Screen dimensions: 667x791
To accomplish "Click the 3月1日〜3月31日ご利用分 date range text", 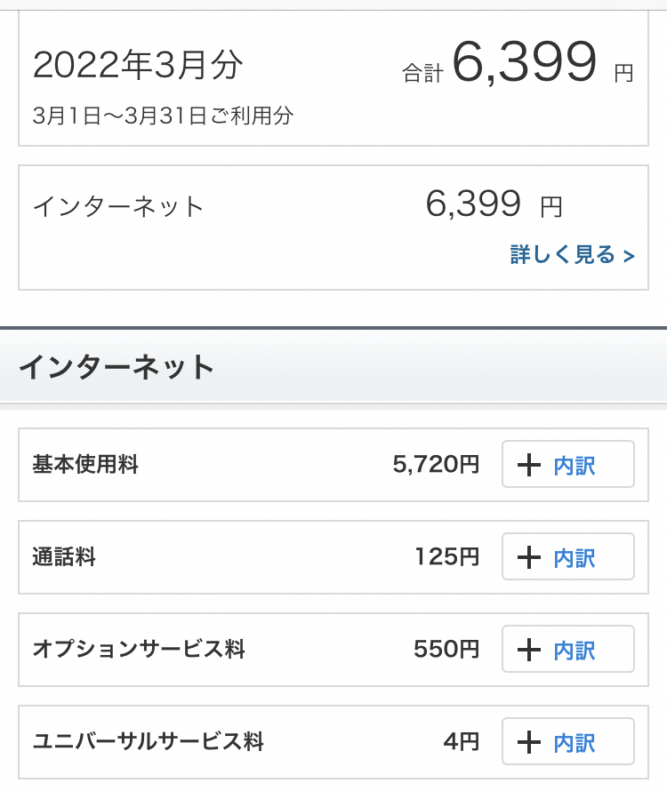I will pyautogui.click(x=163, y=116).
